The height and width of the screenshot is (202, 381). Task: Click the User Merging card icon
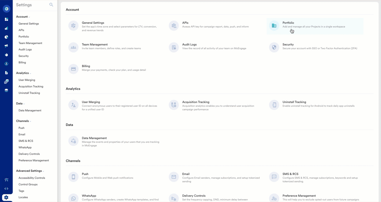[x=73, y=105]
